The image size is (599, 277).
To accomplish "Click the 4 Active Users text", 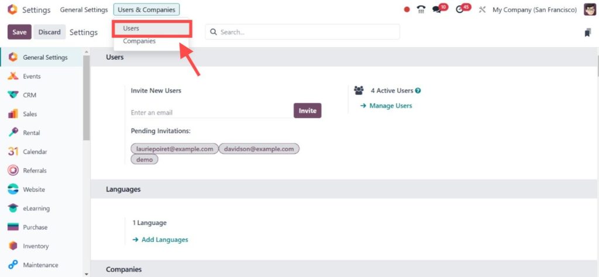I will click(392, 91).
